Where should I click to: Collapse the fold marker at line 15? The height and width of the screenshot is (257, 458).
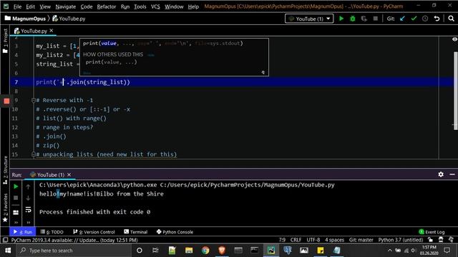pos(34,154)
